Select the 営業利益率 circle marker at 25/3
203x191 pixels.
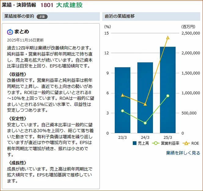tap(168, 96)
